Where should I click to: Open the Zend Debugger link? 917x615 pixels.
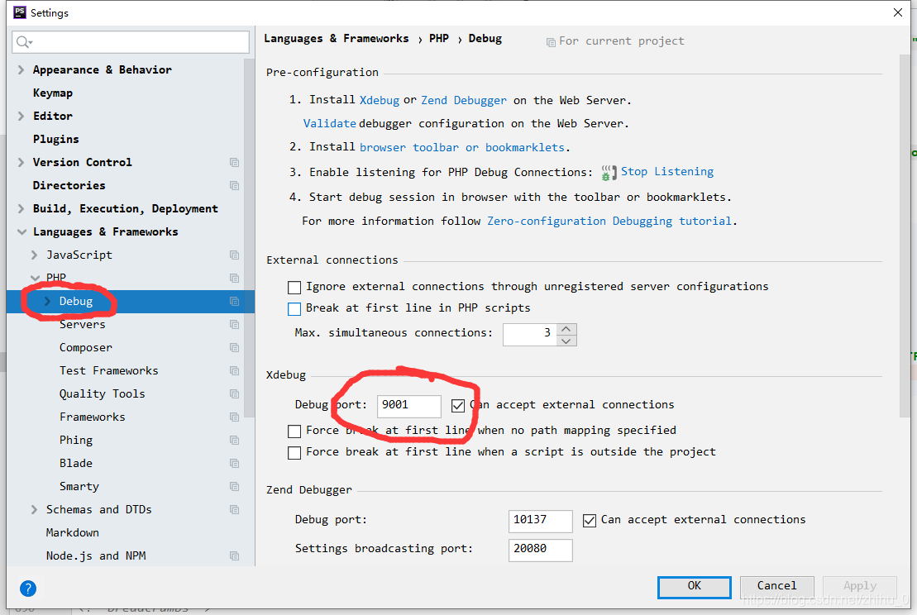[464, 100]
